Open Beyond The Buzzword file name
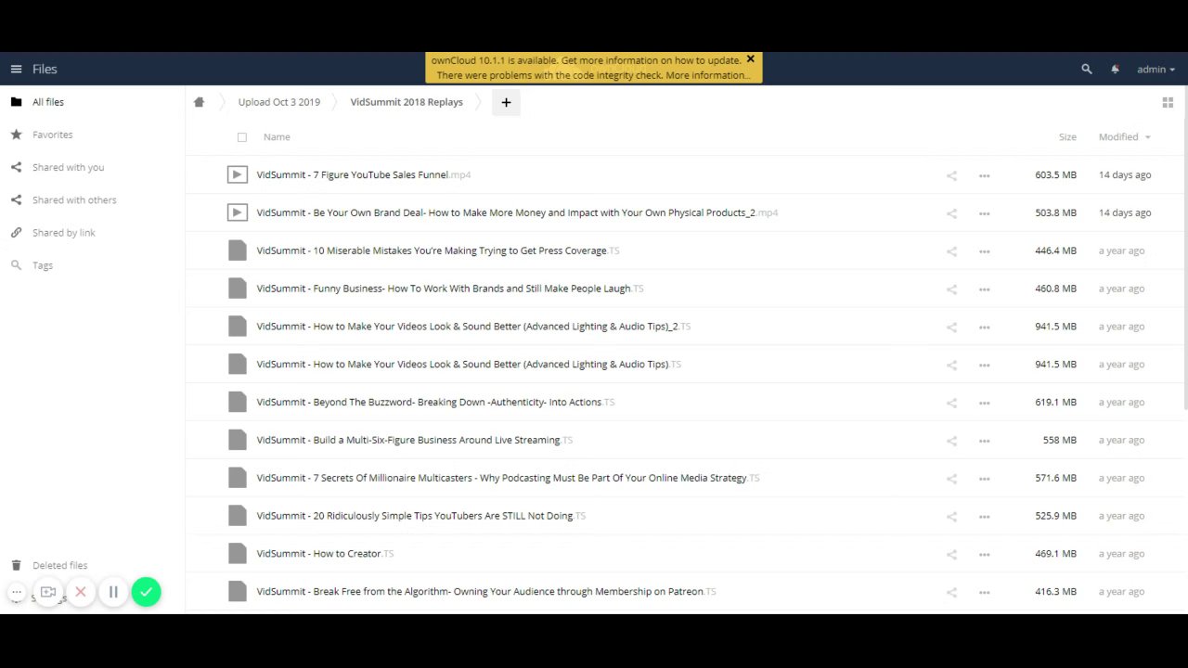 [x=435, y=402]
